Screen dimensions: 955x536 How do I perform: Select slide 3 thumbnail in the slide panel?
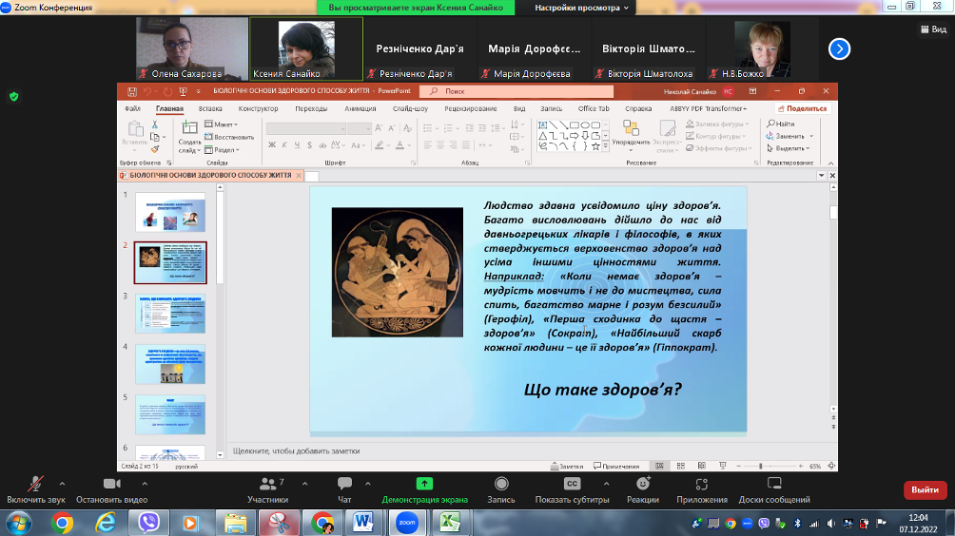point(169,313)
